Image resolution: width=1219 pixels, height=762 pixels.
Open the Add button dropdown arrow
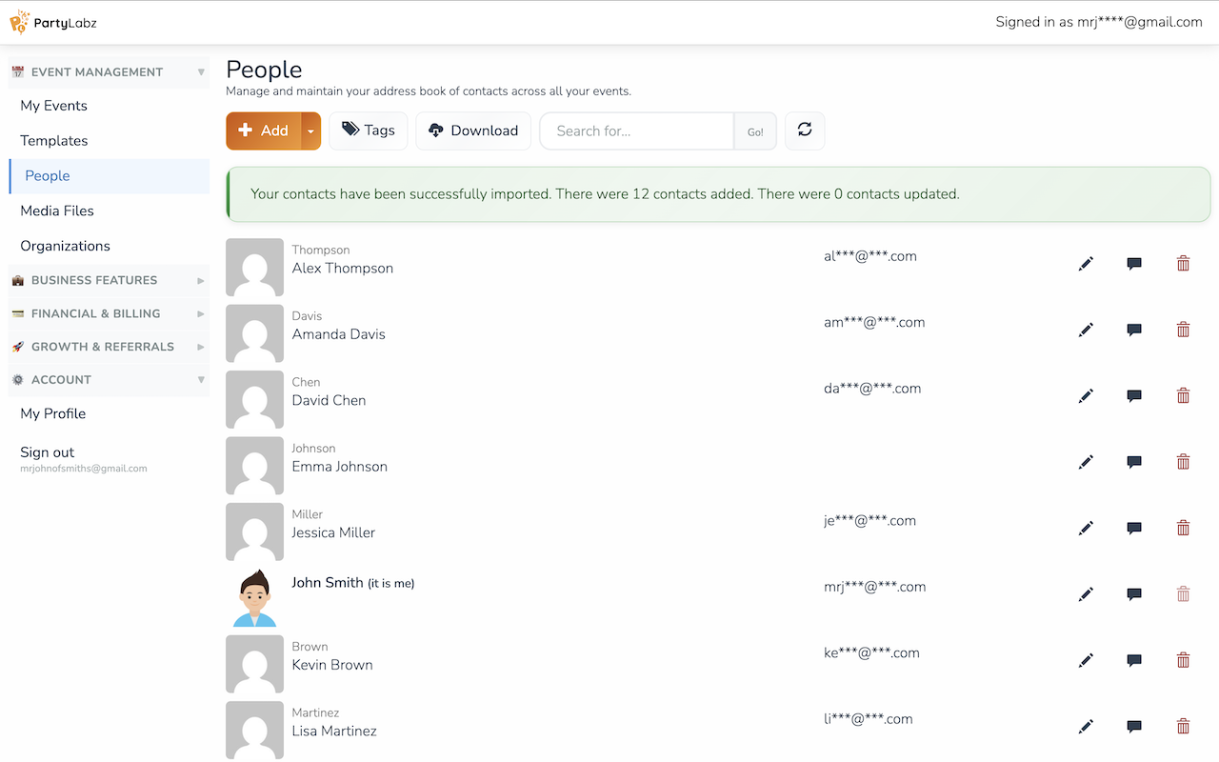pyautogui.click(x=310, y=131)
